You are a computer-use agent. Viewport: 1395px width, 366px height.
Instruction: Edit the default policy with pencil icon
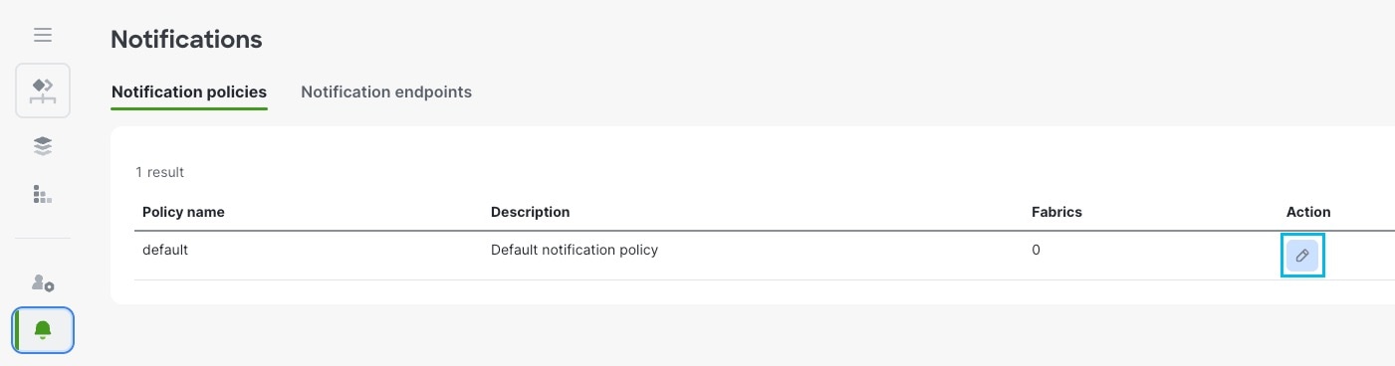pos(1302,256)
